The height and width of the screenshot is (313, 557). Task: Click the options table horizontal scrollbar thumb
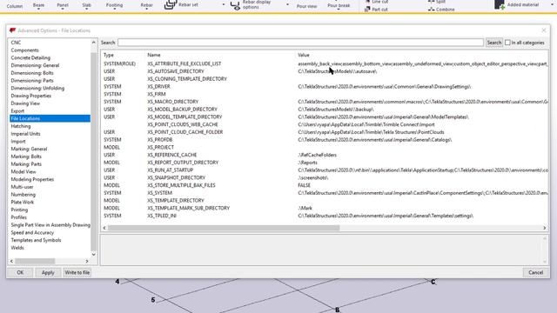pos(224,228)
